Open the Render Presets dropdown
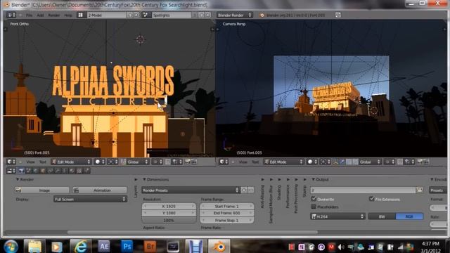 (x=191, y=190)
